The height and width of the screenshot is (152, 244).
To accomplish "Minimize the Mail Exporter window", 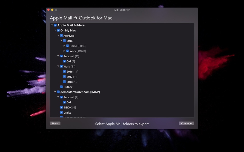I will [x=52, y=10].
